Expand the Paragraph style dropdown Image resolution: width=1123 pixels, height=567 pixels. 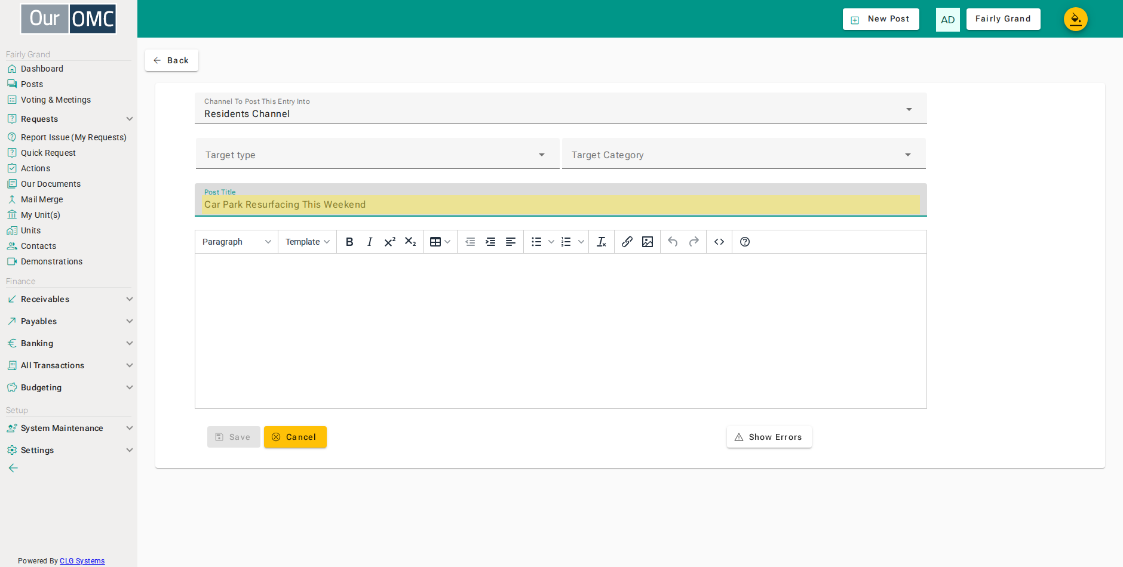237,242
